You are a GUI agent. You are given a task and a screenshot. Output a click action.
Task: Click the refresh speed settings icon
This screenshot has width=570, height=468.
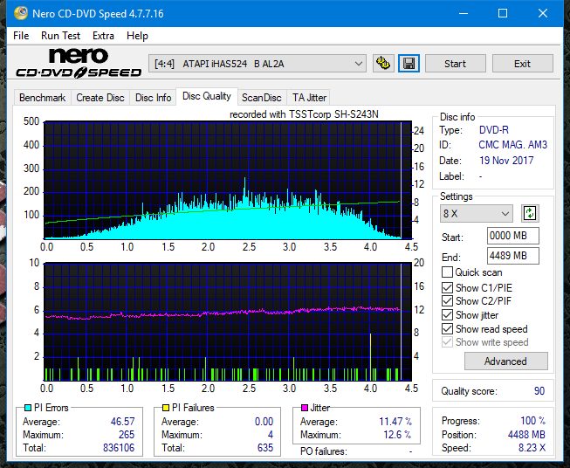click(x=530, y=213)
